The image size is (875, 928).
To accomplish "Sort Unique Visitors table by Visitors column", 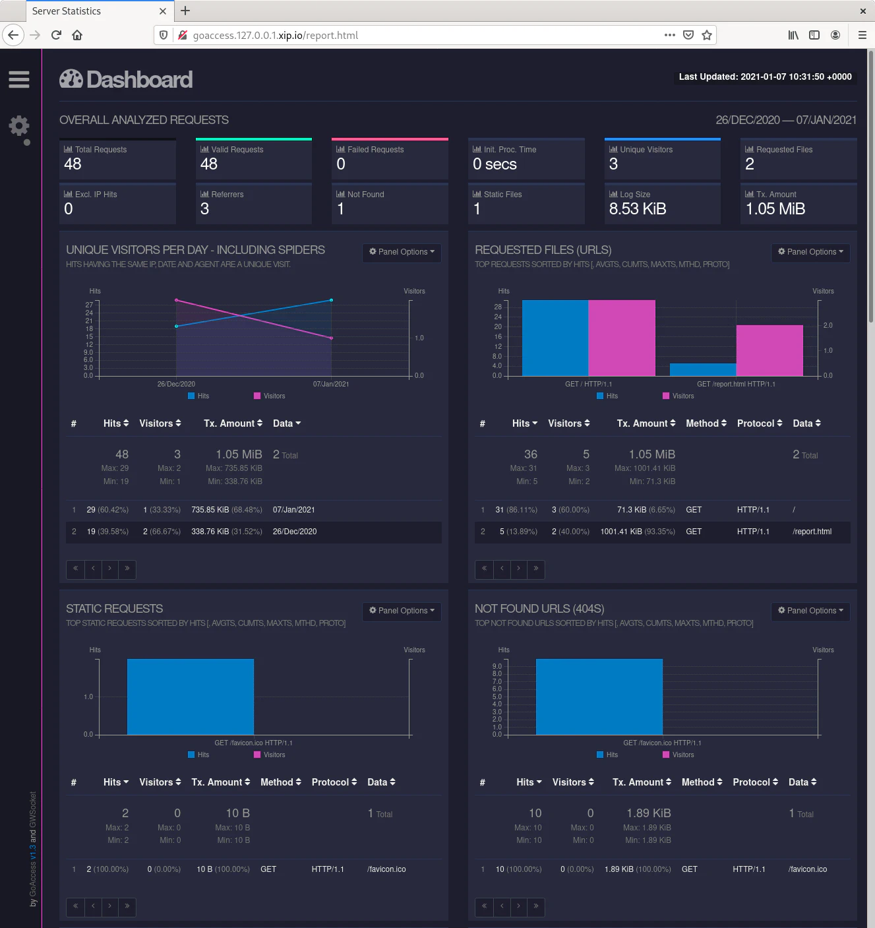I will coord(160,423).
